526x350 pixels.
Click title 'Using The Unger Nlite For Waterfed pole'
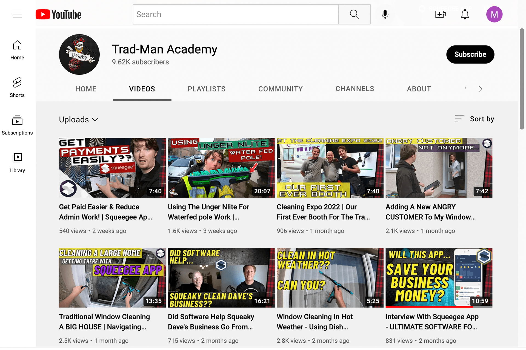(x=208, y=212)
